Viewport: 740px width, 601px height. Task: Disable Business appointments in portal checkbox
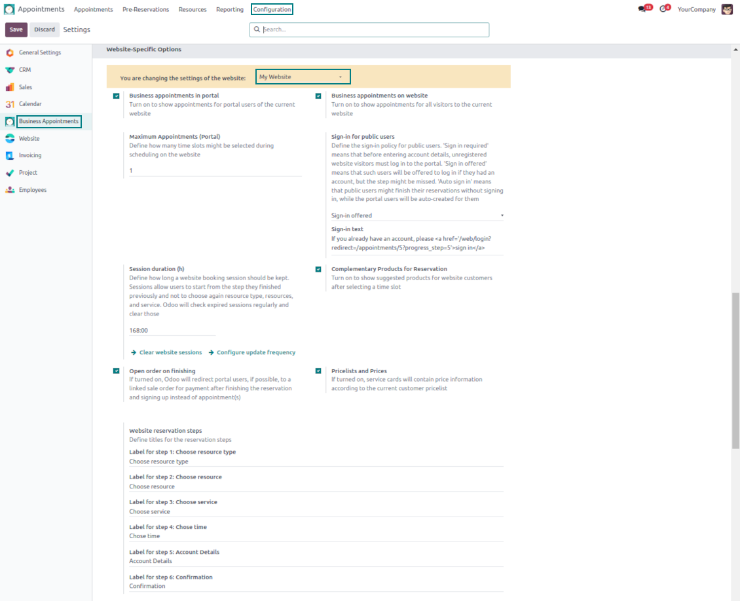pyautogui.click(x=117, y=96)
